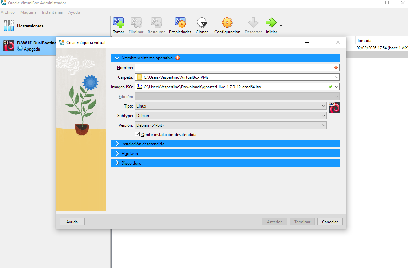Expand the Instalación desatendida section
The width and height of the screenshot is (408, 268).
click(117, 144)
